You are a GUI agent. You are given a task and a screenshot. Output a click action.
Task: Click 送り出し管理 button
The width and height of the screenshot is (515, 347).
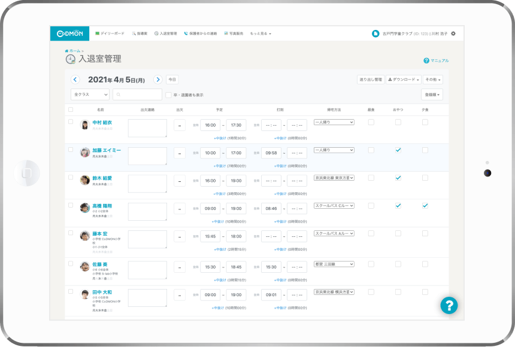(x=370, y=79)
